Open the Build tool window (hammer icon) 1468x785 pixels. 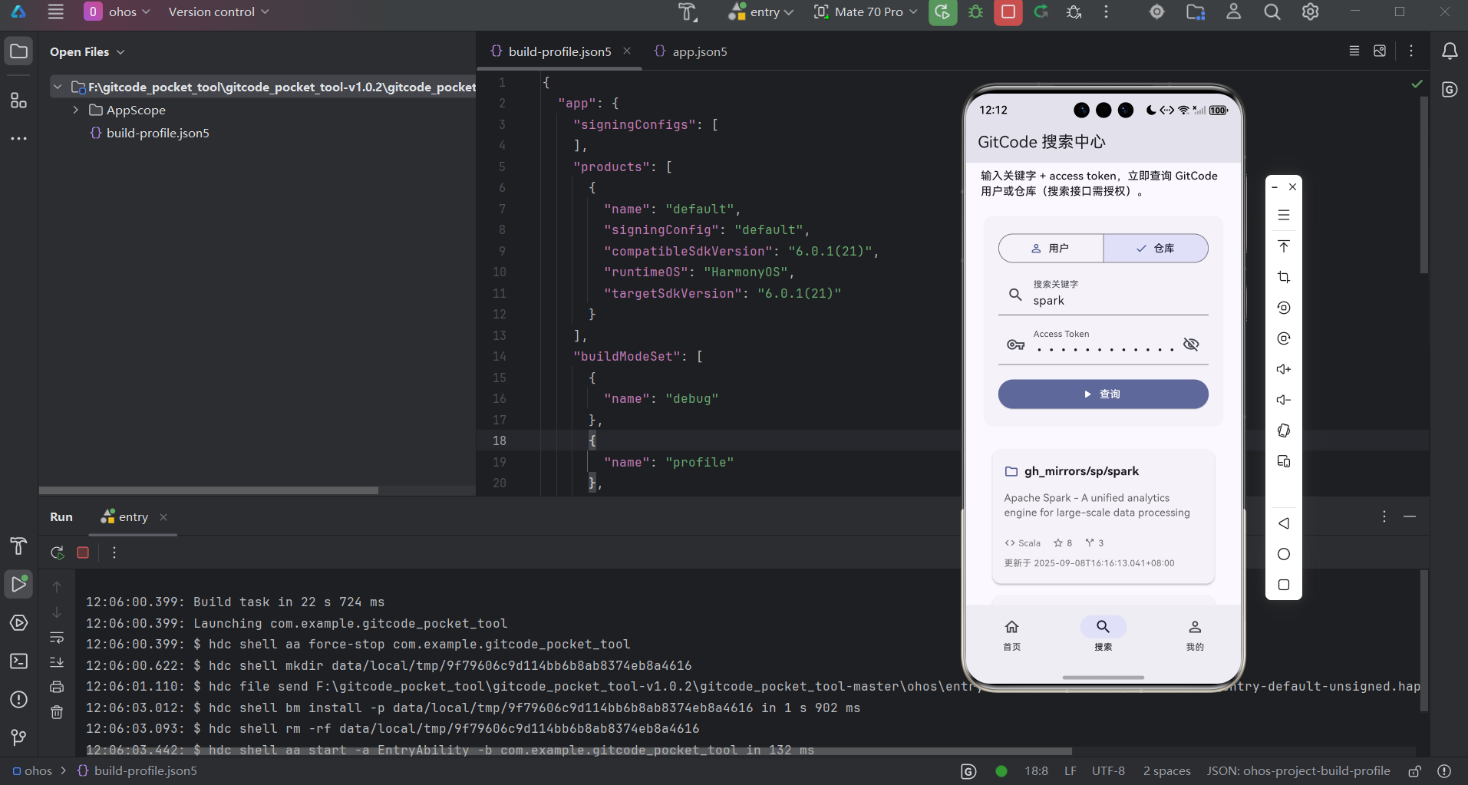tap(18, 546)
